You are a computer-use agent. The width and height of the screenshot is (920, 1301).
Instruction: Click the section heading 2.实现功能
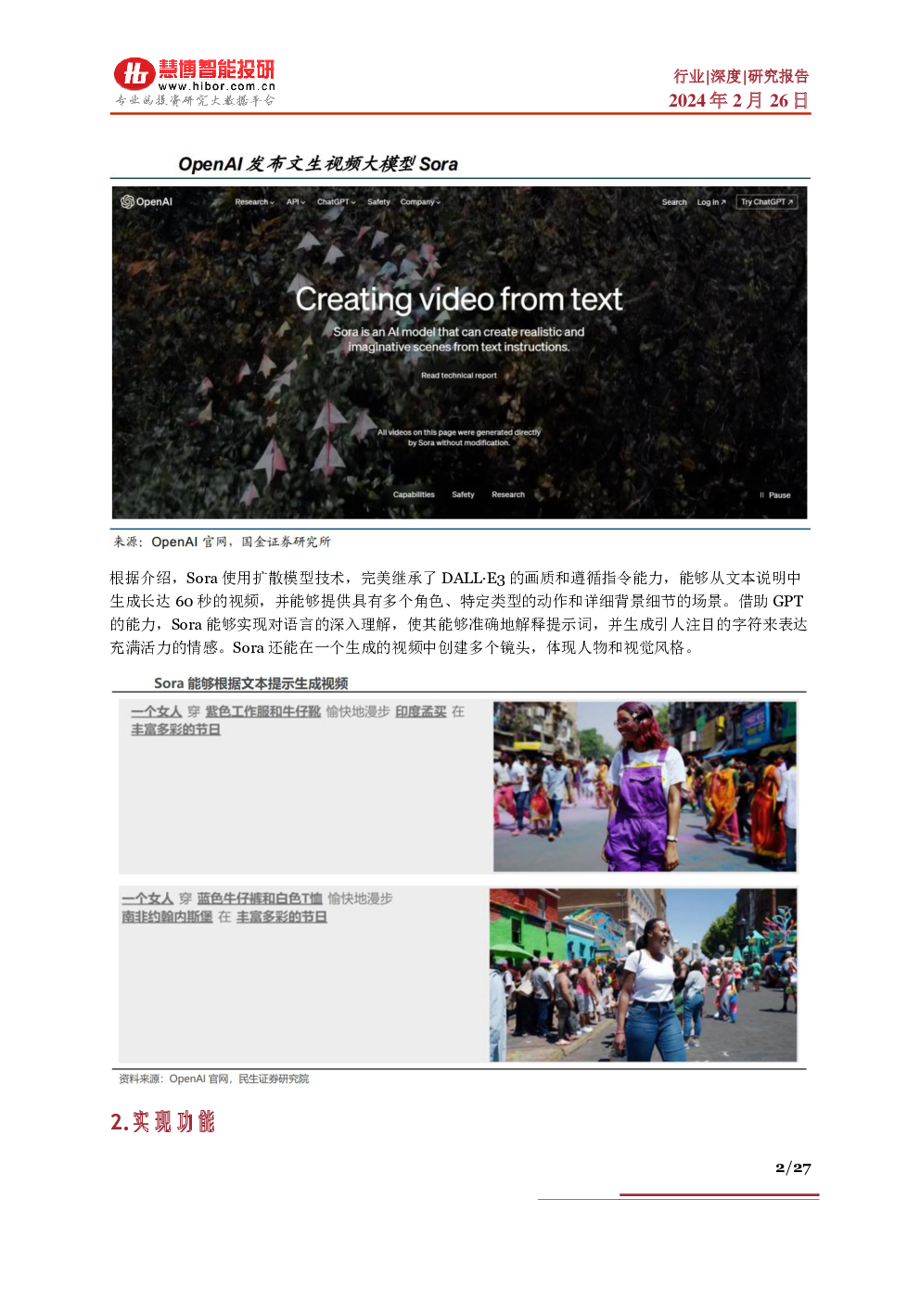162,1122
